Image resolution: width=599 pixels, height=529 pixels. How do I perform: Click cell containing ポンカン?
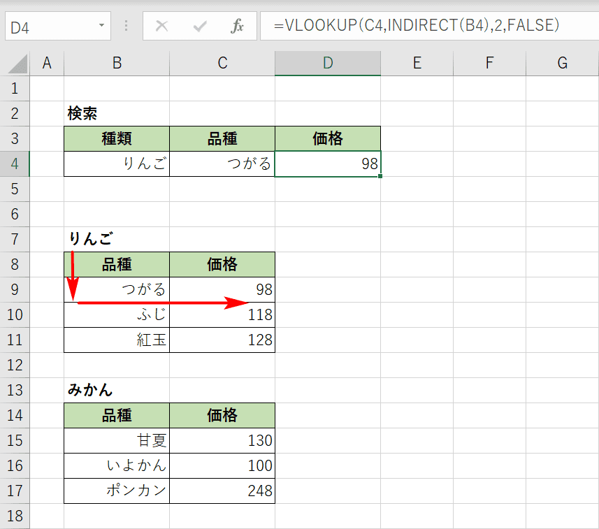coord(117,491)
